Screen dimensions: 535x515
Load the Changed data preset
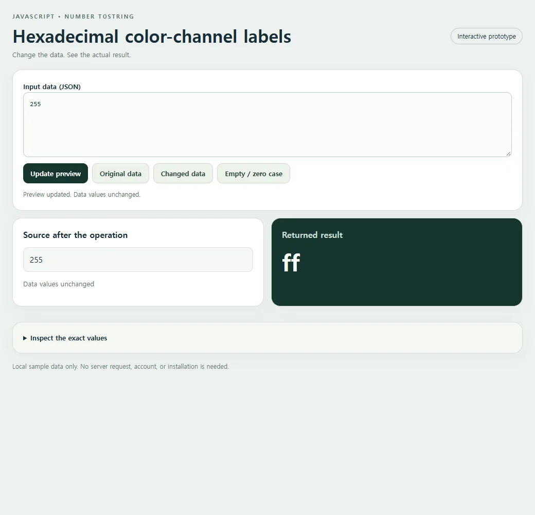(x=183, y=174)
